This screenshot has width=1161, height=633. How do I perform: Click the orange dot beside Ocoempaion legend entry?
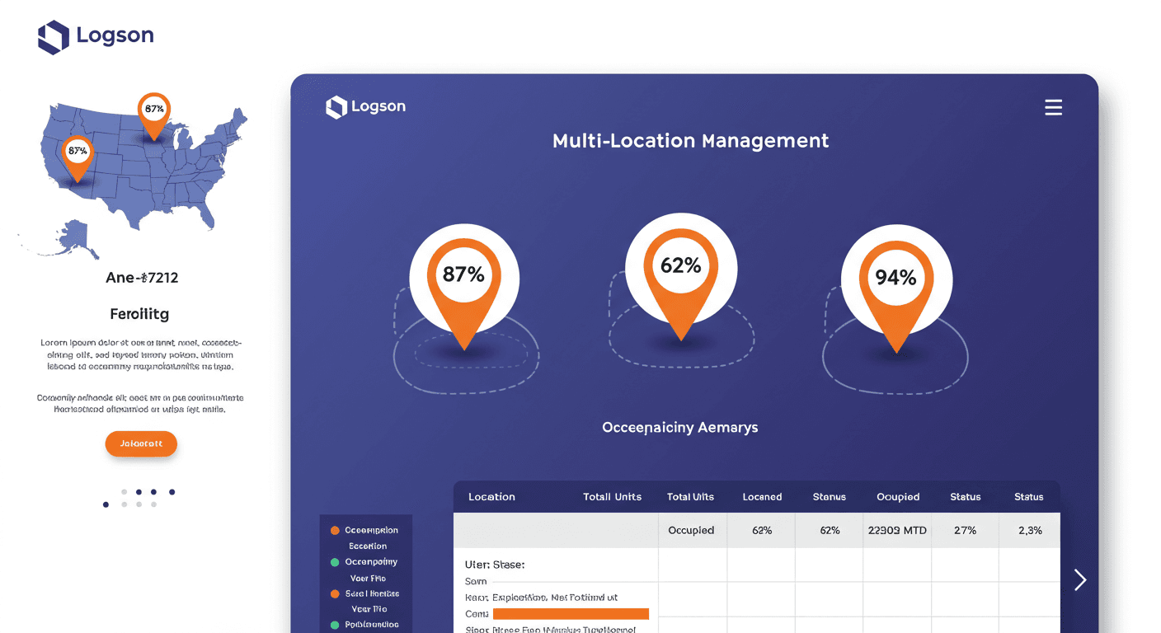pos(335,531)
